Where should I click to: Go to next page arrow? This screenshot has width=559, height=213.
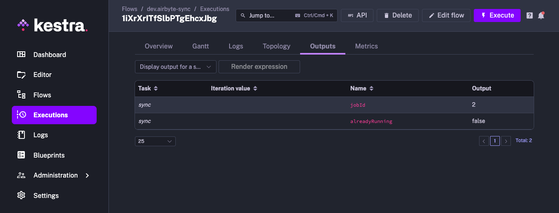coord(506,141)
